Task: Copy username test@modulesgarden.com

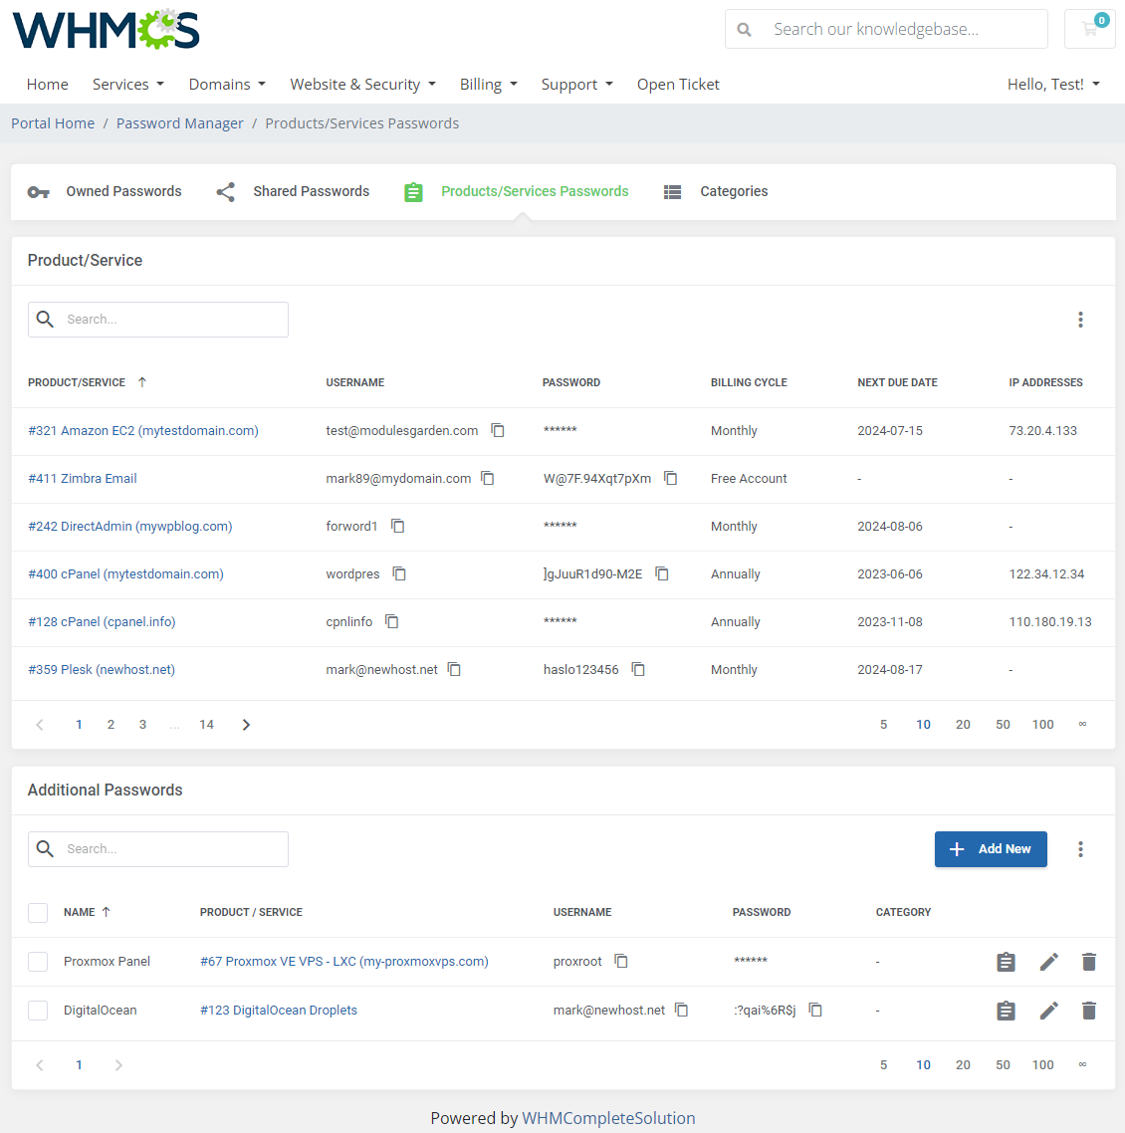Action: (498, 431)
